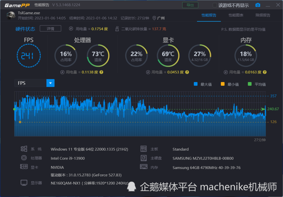Viewport: 283px width, 197px height.
Task: Click the 详情 details button
Action: point(50,29)
